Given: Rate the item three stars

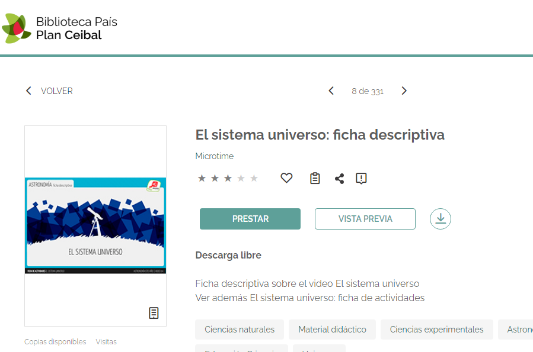Looking at the screenshot, I should (228, 178).
